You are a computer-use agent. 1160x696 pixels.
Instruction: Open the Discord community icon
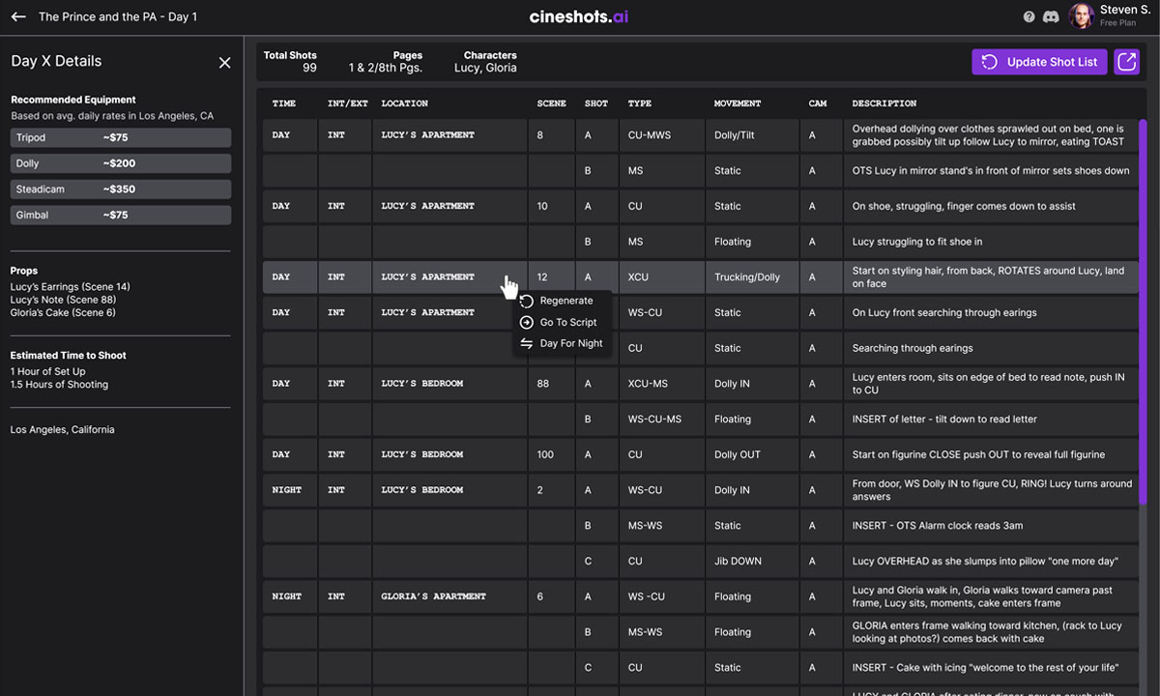click(1051, 16)
